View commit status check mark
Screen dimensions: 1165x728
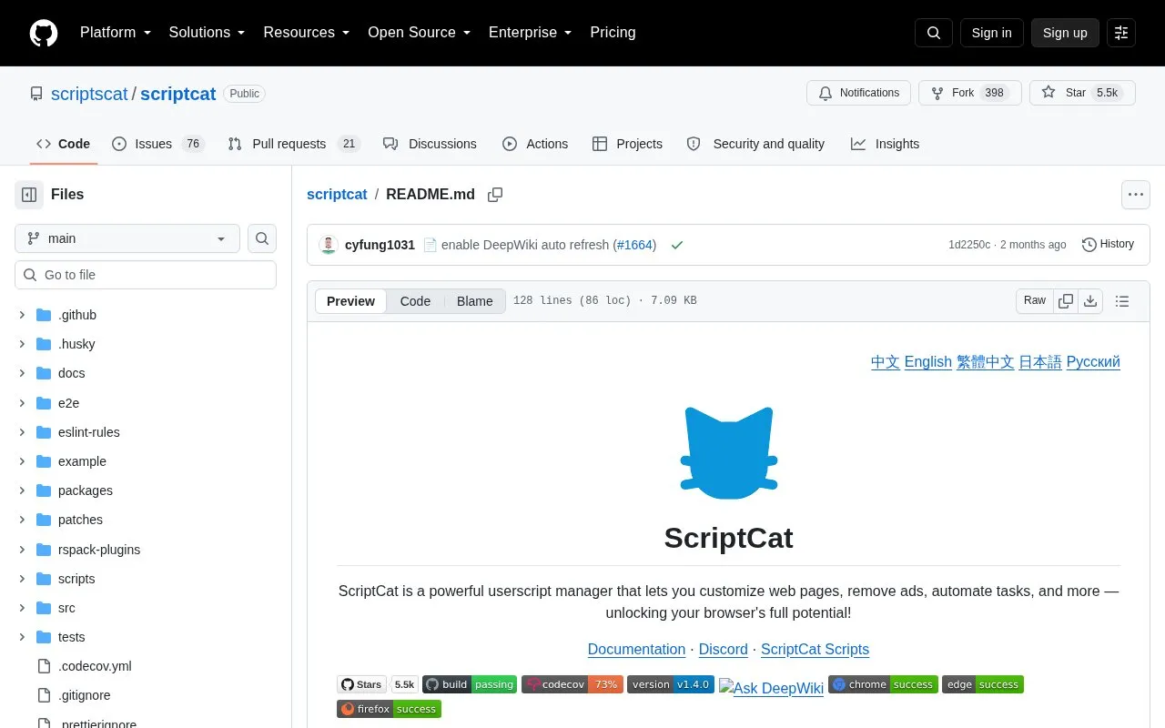[676, 245]
